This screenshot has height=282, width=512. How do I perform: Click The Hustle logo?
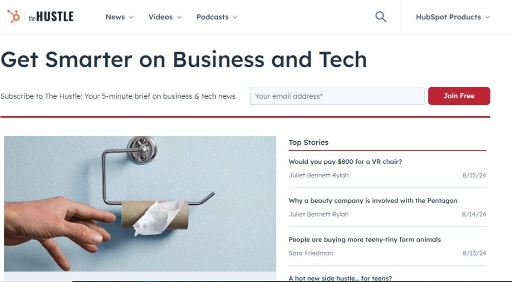coord(51,16)
